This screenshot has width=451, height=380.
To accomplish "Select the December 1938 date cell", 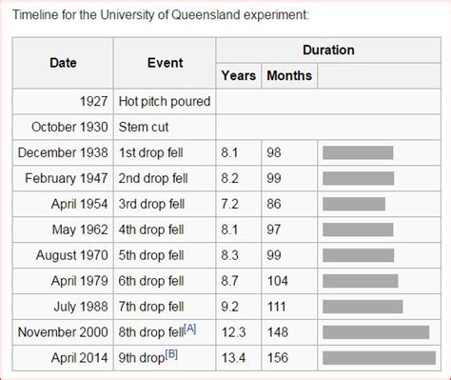I will coord(63,152).
